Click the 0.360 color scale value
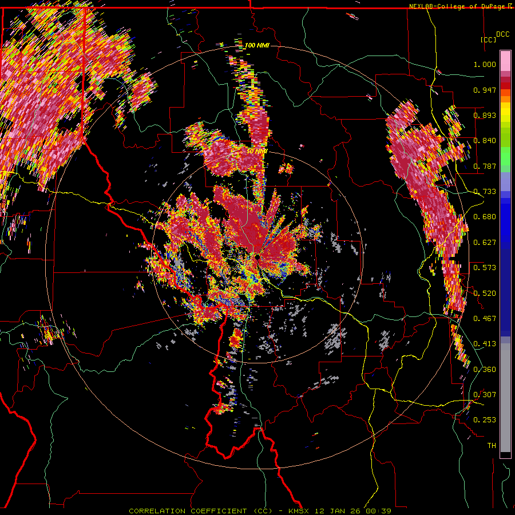The height and width of the screenshot is (515, 515). (485, 370)
